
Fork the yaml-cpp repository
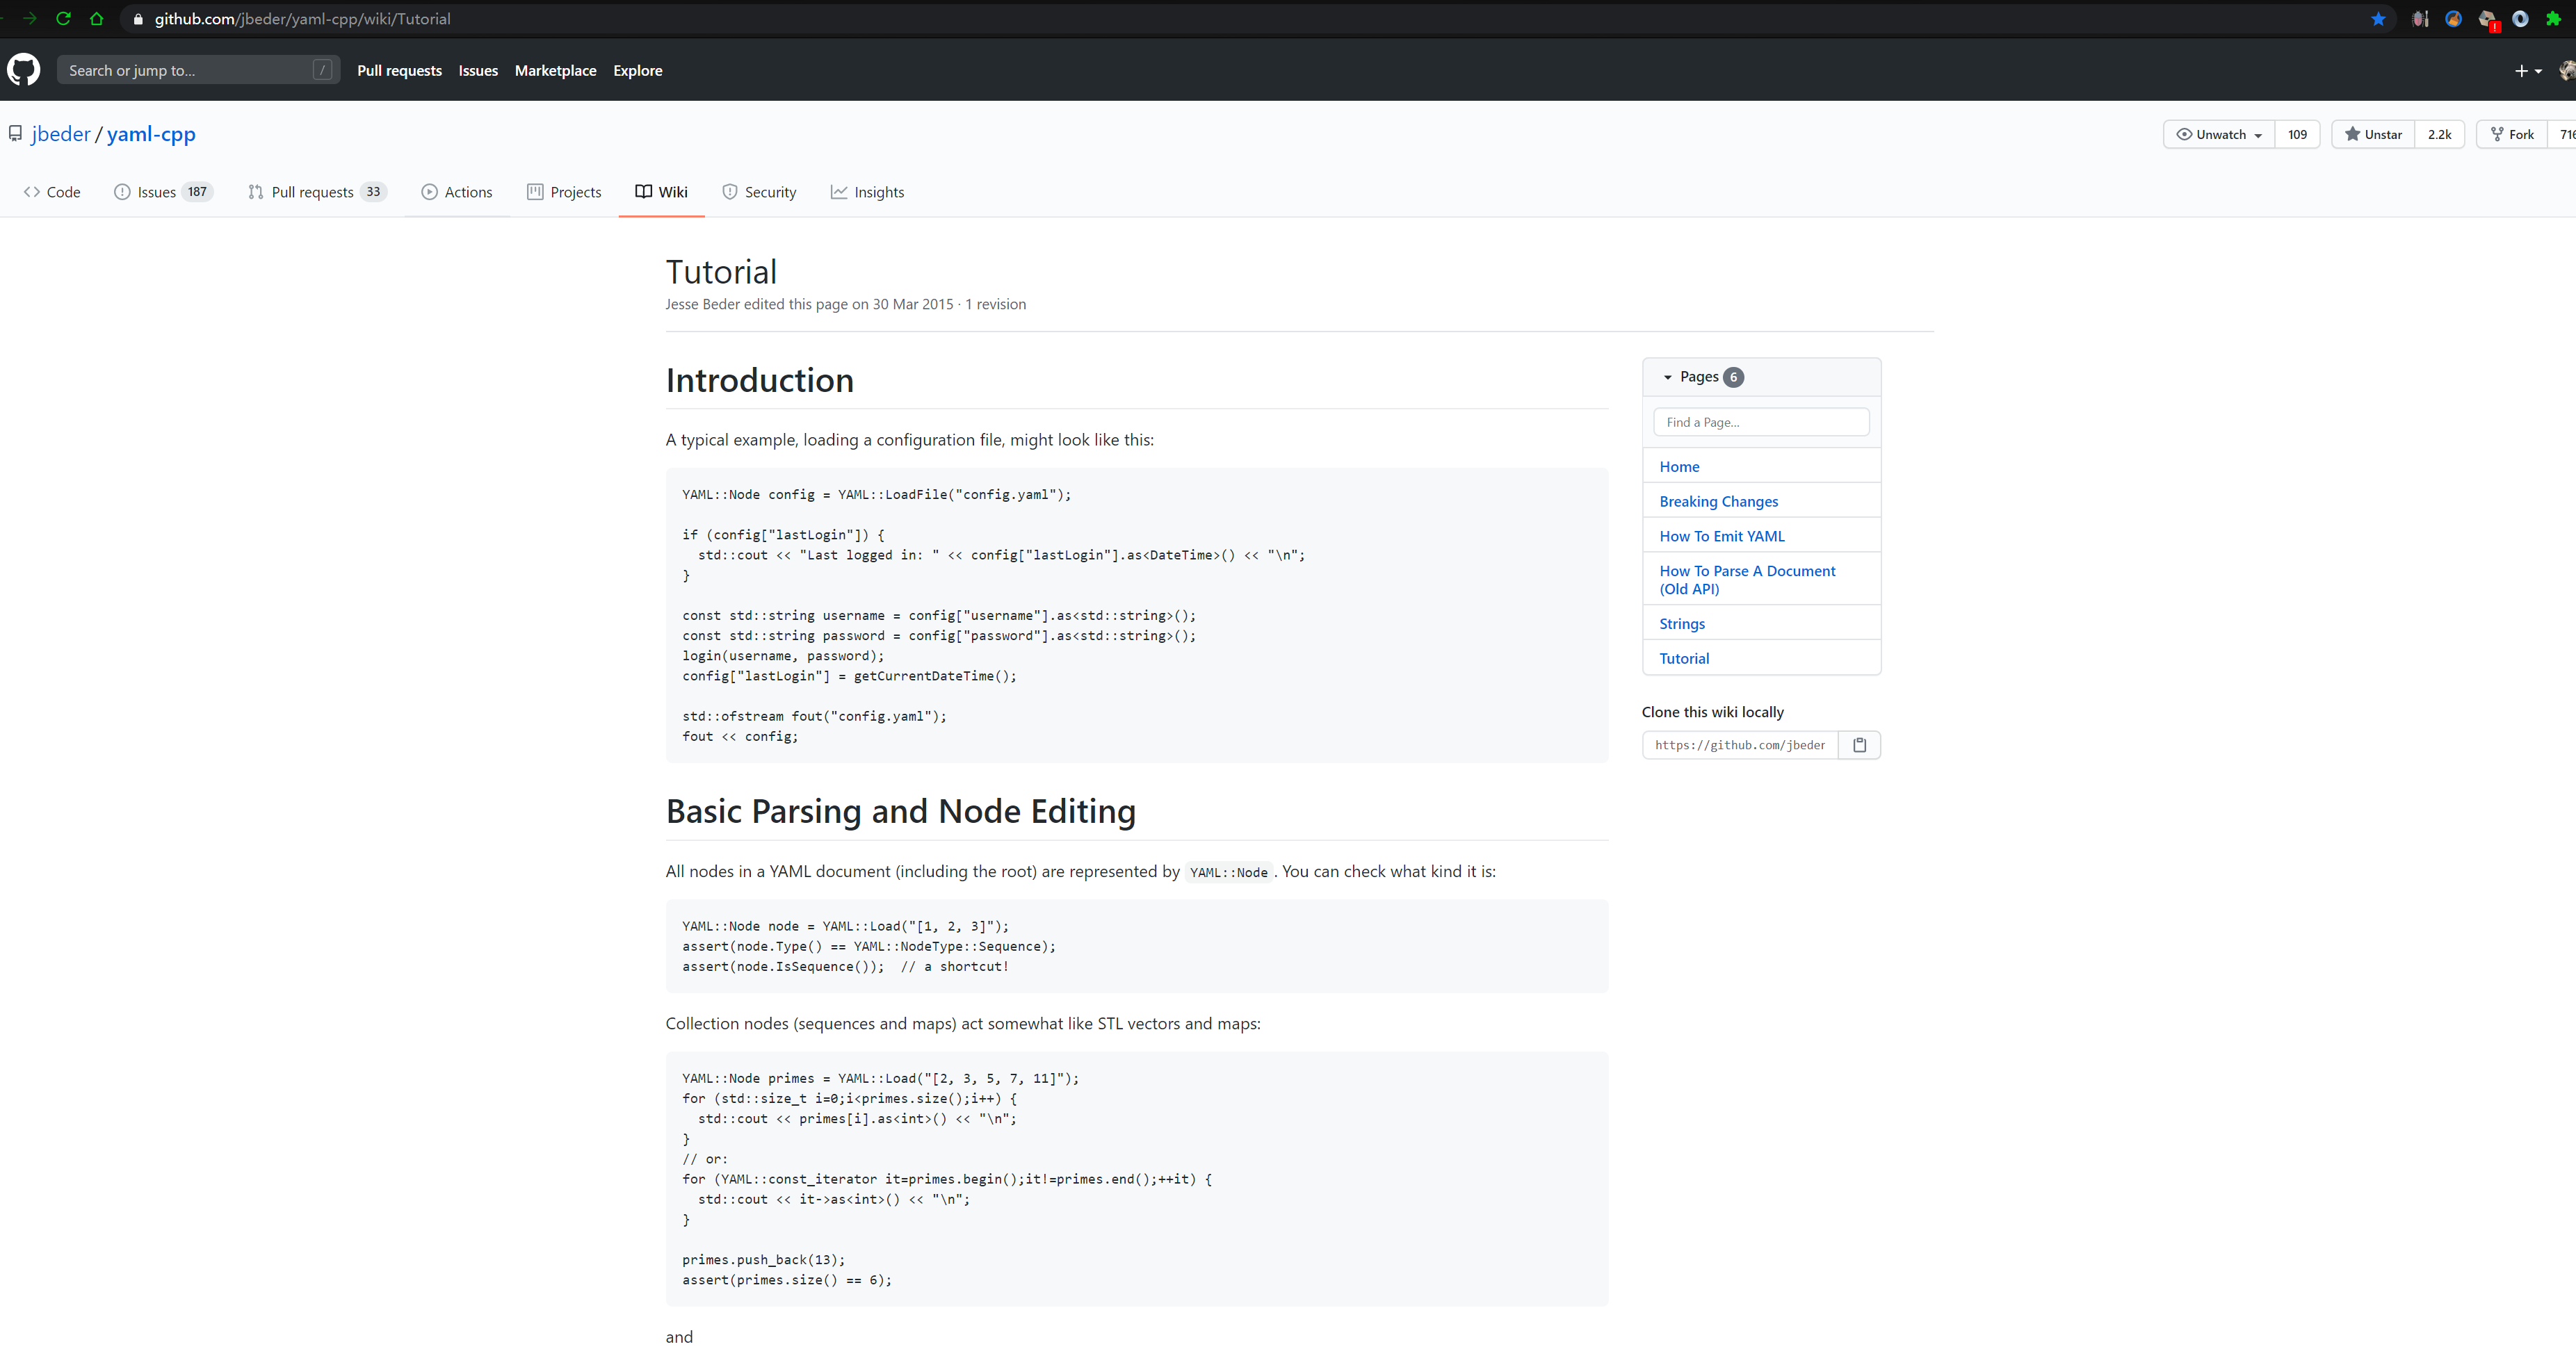coord(2512,134)
